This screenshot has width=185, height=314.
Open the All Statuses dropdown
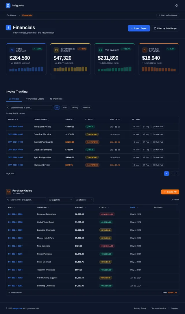coord(84,200)
